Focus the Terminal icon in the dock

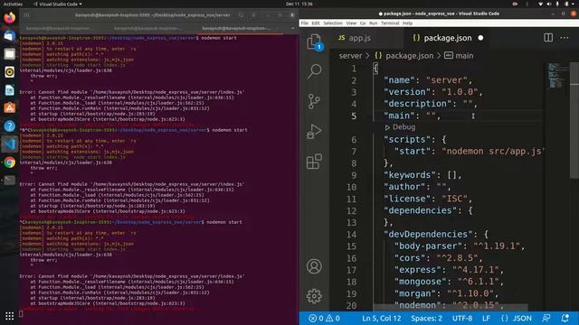pos(10,181)
